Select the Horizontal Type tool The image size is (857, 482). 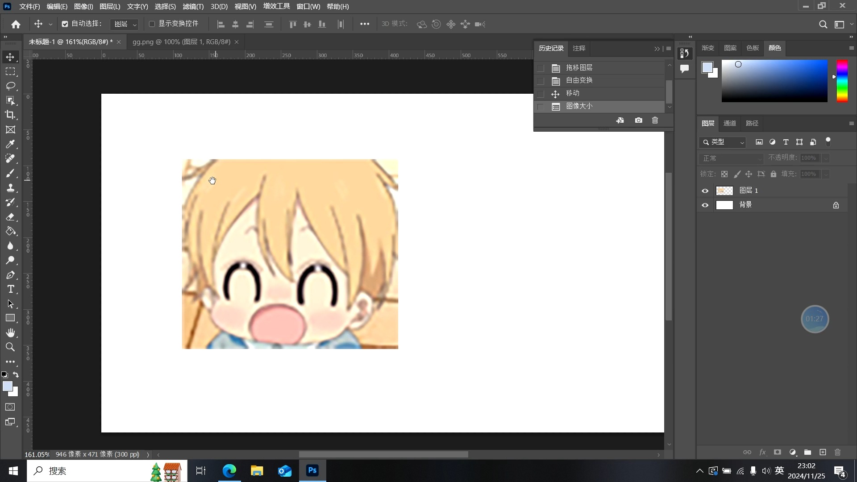[10, 289]
